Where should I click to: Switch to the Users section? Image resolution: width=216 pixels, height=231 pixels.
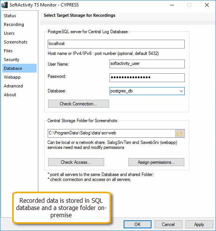click(9, 33)
